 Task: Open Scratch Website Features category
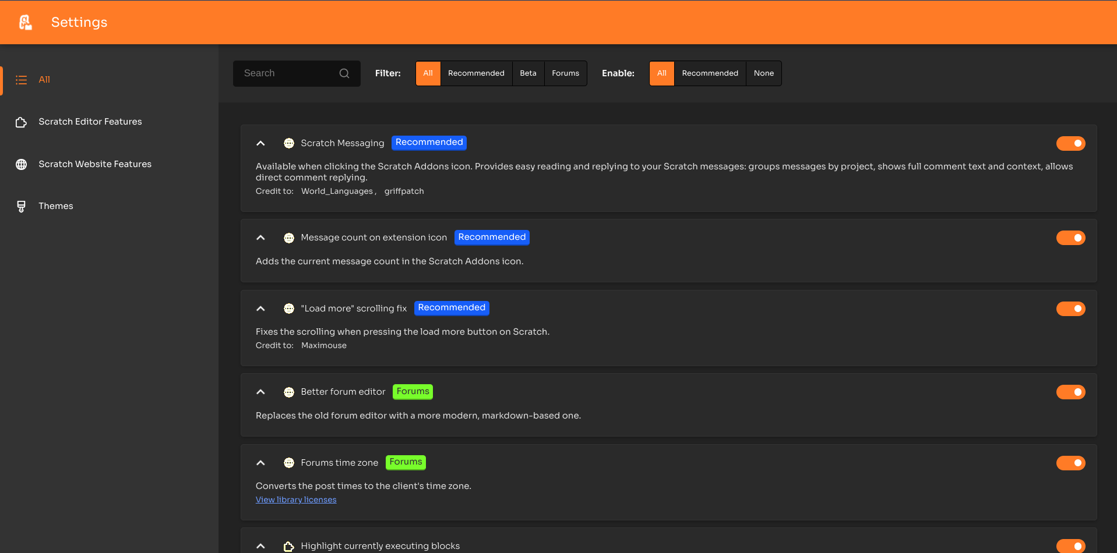(x=109, y=164)
